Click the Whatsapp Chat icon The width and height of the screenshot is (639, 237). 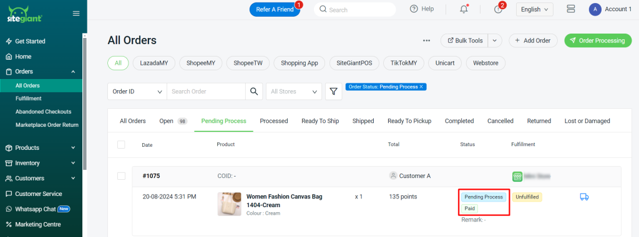(x=9, y=209)
